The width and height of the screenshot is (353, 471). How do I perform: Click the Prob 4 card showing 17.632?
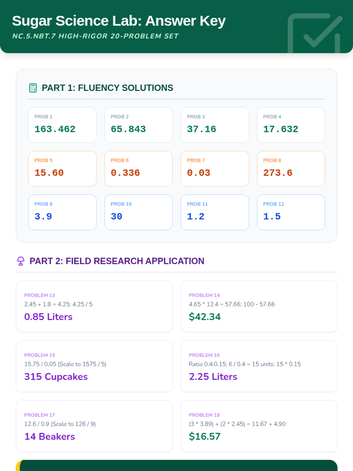click(x=291, y=125)
